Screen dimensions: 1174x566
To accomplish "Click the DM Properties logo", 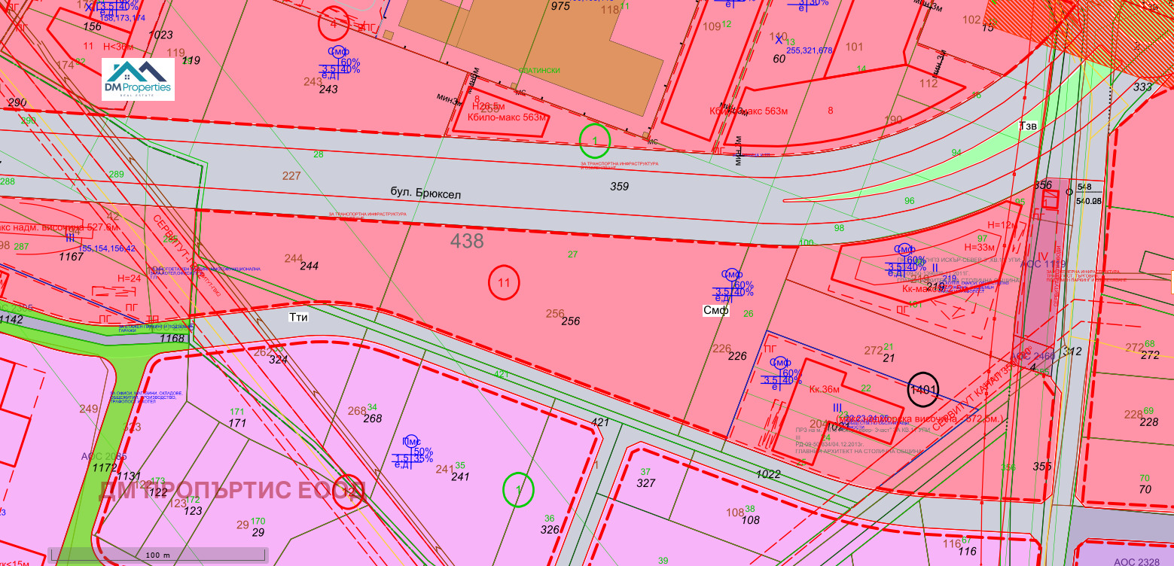I will click(x=138, y=79).
